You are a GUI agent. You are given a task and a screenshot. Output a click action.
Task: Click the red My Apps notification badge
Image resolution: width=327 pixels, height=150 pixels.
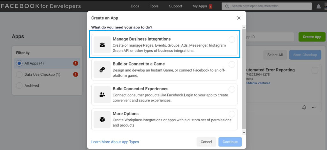210,6
